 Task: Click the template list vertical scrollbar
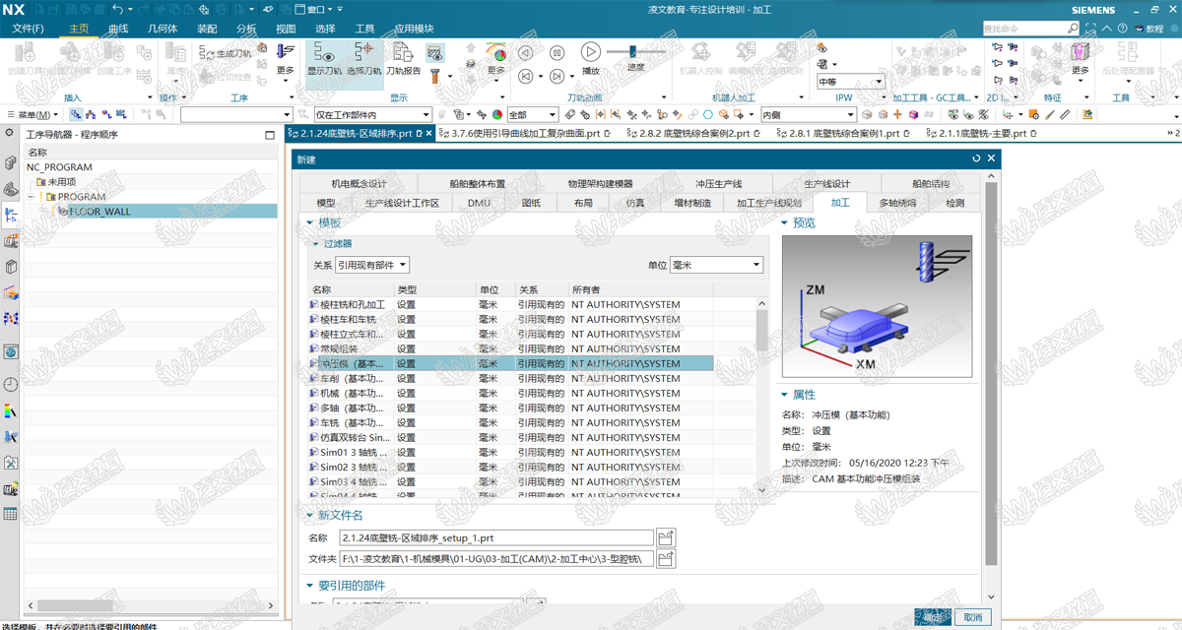(761, 330)
